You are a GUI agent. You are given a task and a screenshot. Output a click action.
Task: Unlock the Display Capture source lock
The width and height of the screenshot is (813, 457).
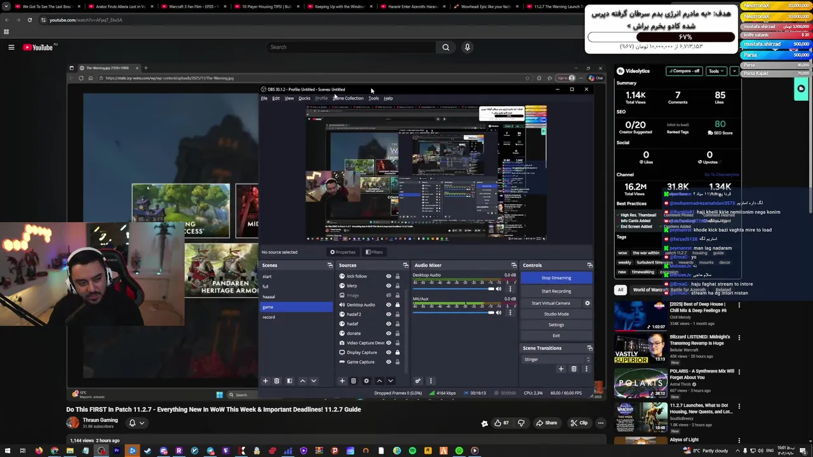click(398, 352)
